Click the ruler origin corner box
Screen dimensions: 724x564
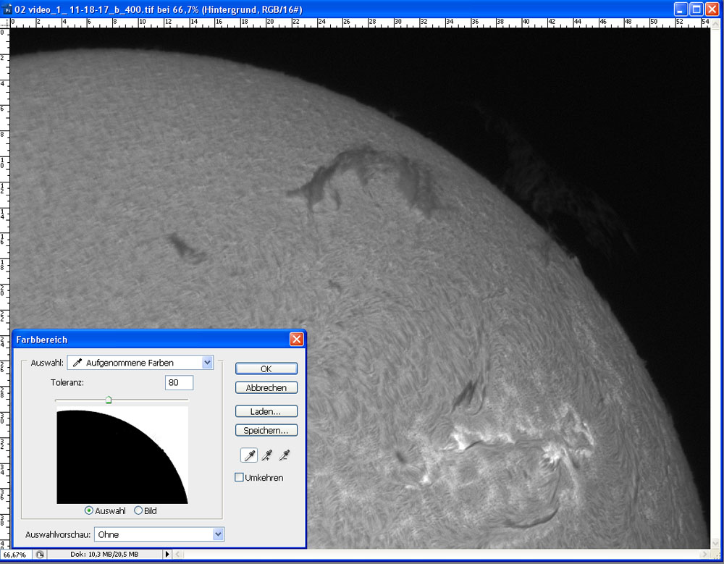5,23
